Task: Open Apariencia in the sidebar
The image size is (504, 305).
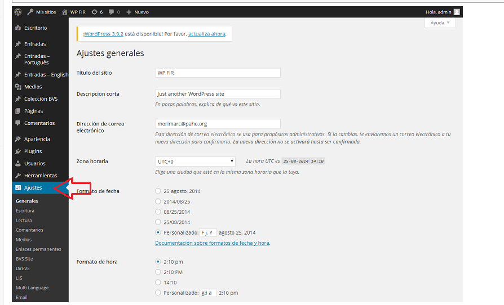Action: (x=37, y=139)
